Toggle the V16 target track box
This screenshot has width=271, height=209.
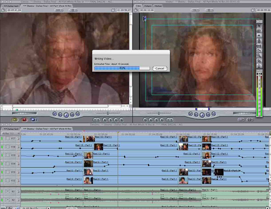click(8, 147)
